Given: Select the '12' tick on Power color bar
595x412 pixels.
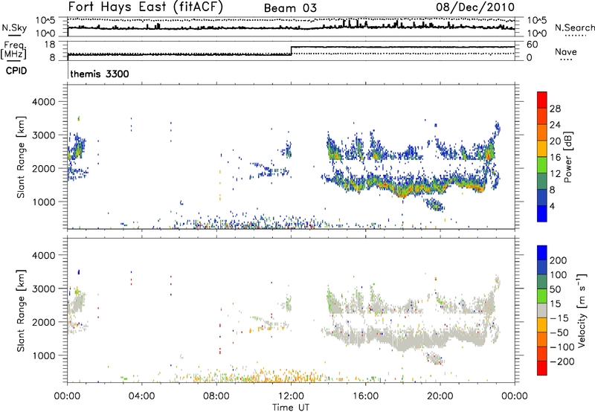Looking at the screenshot, I should [x=555, y=174].
